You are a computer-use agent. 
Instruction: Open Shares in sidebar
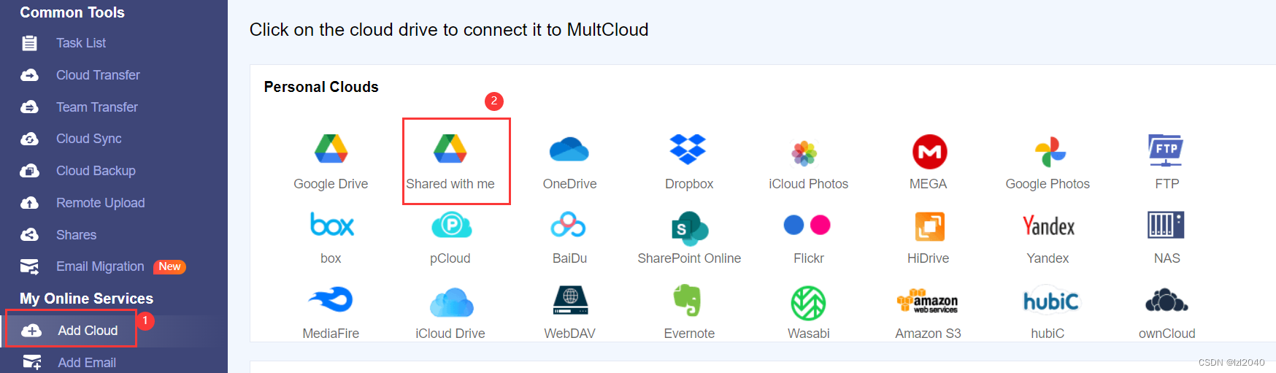click(77, 235)
